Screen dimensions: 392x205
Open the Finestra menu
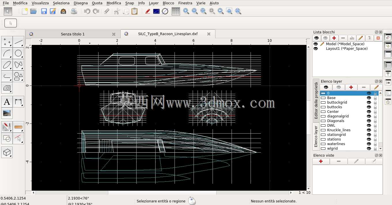point(185,3)
